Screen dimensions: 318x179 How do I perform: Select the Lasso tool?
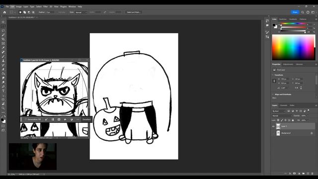pyautogui.click(x=3, y=30)
